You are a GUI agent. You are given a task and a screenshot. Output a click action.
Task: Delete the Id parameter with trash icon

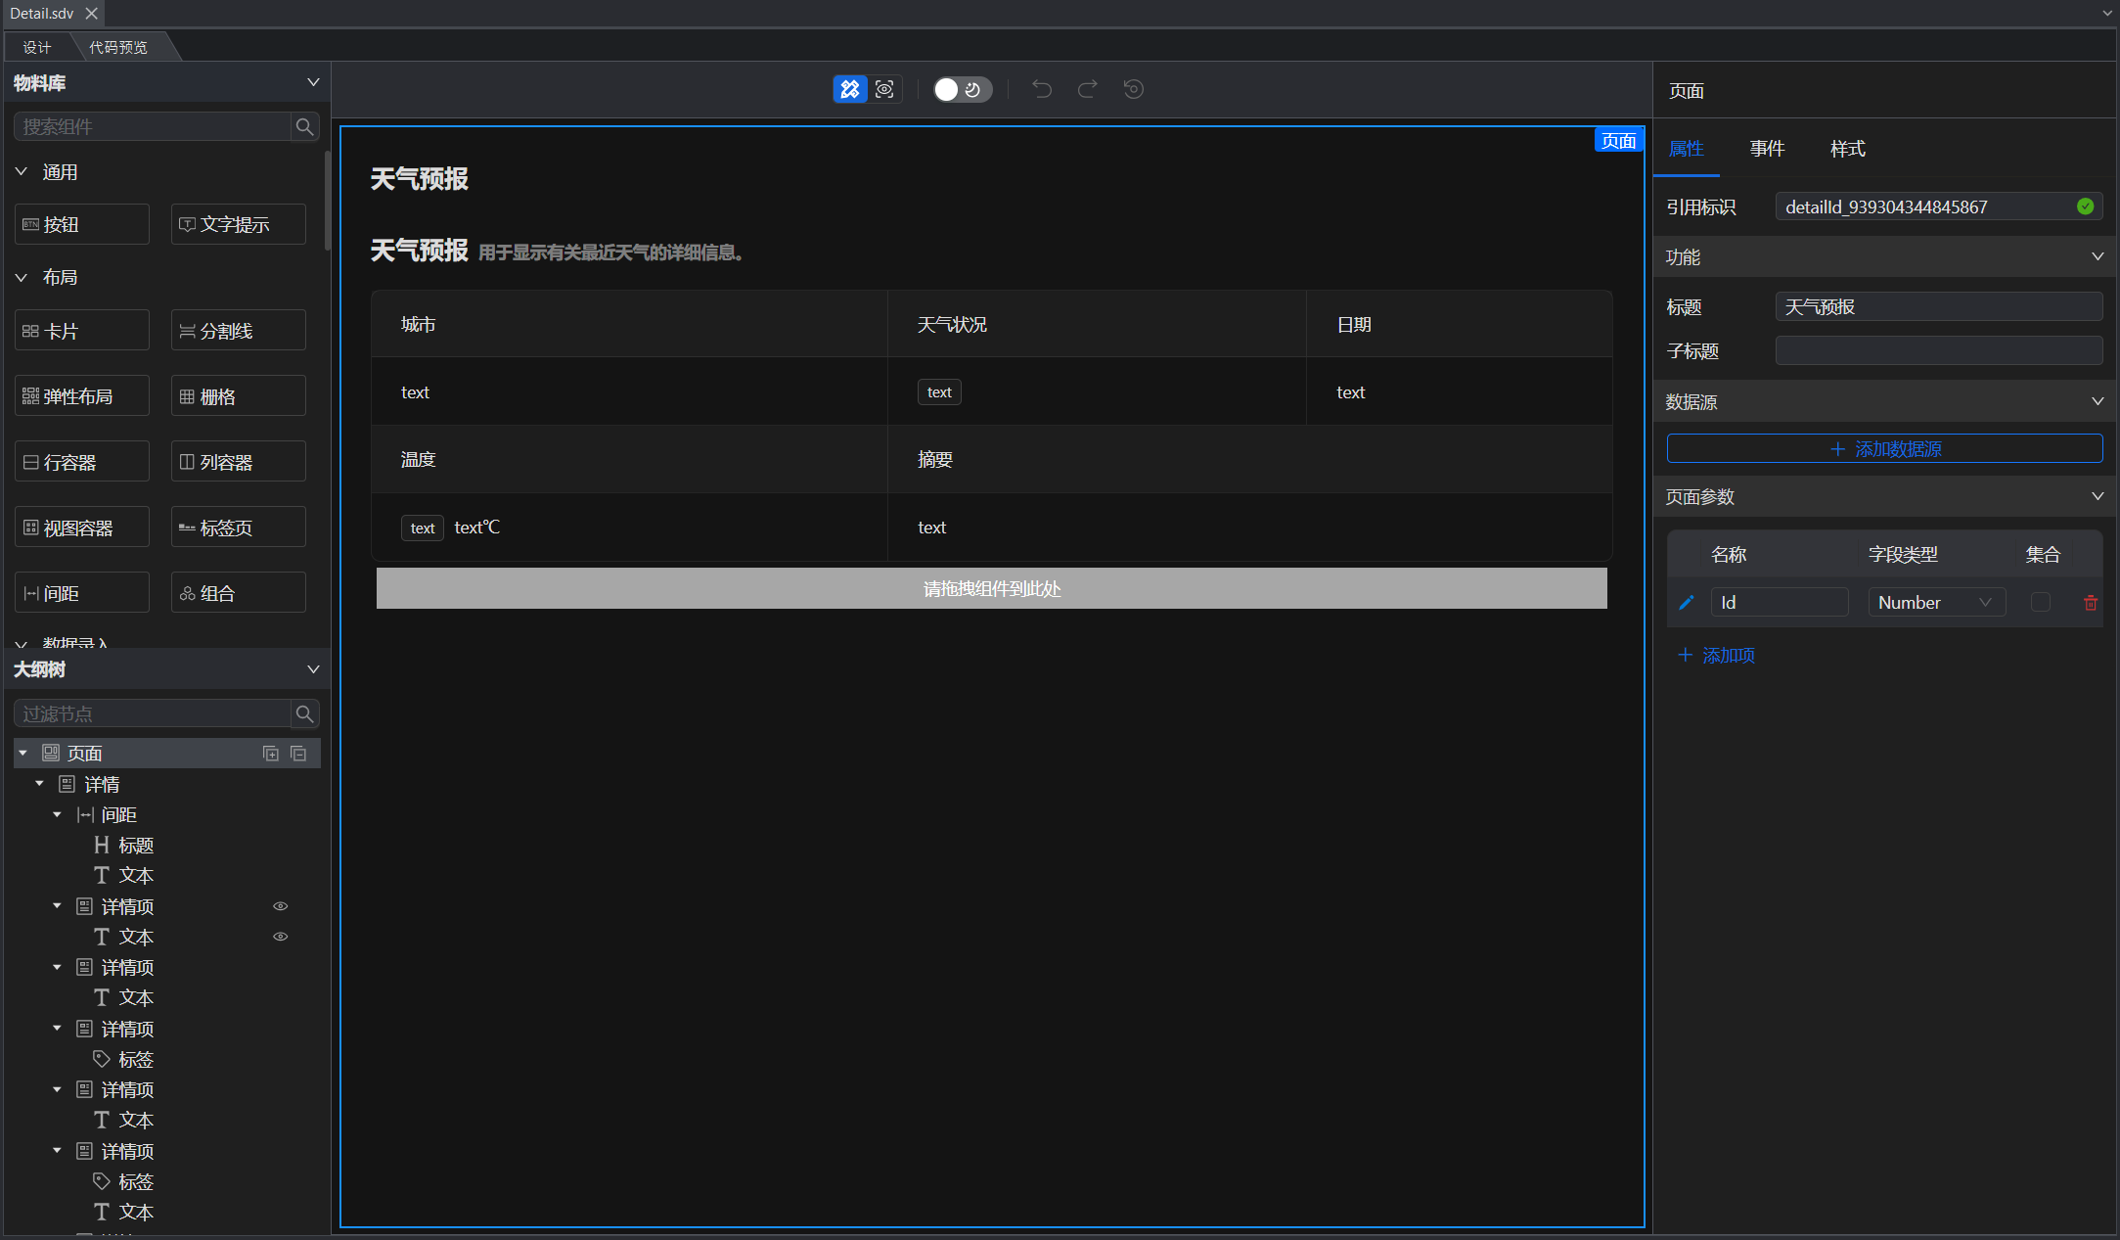point(2090,603)
